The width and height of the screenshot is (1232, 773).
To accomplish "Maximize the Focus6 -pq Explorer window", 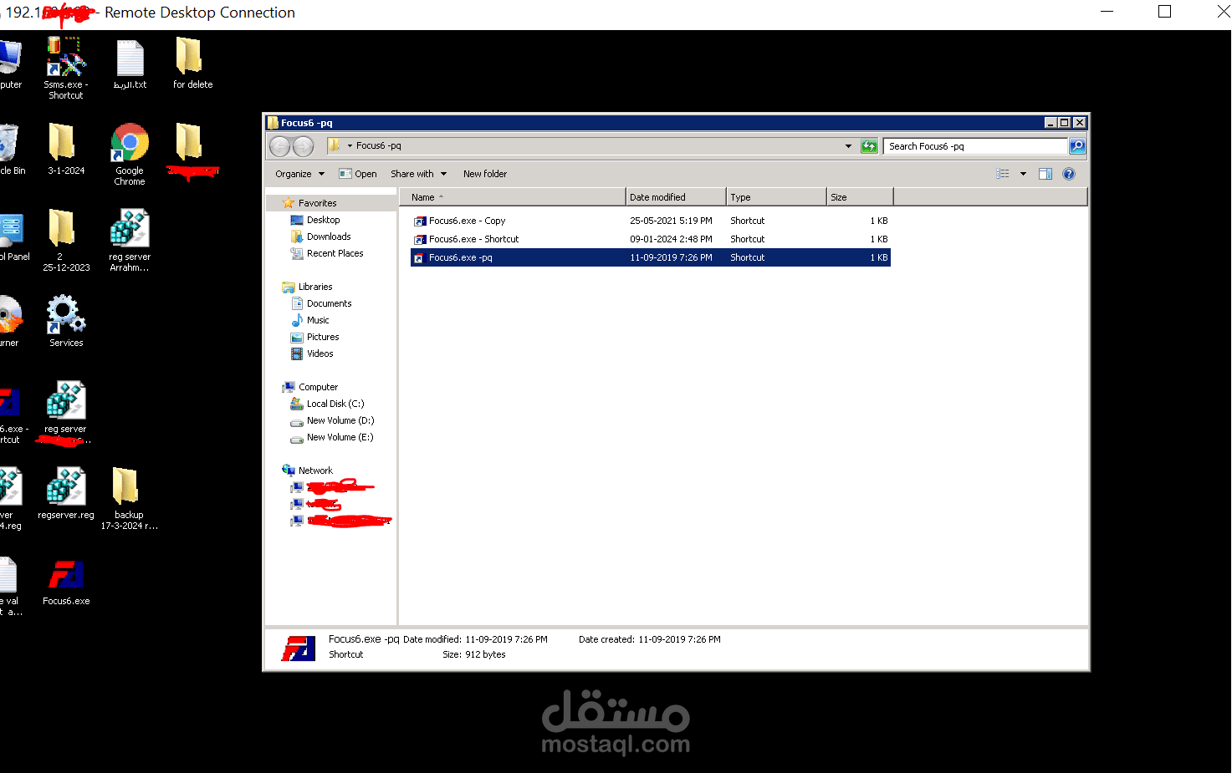I will pos(1065,123).
